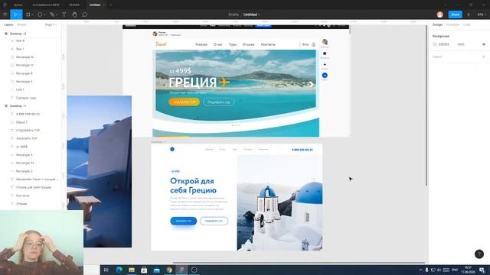Show hidden system tray icons
Image resolution: width=490 pixels, height=275 pixels.
420,270
